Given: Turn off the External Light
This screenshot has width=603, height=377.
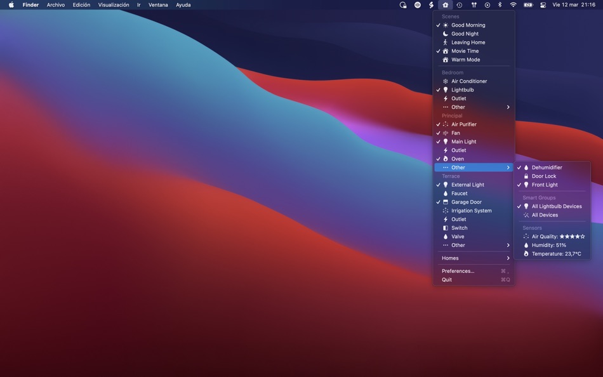Looking at the screenshot, I should tap(474, 185).
